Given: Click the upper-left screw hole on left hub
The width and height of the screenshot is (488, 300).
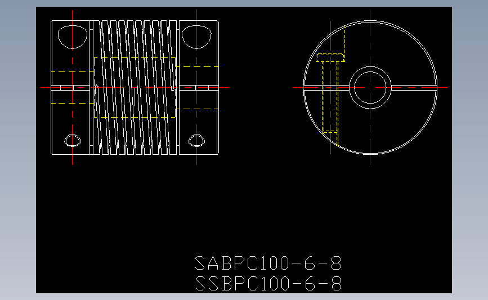Looking at the screenshot, I should [x=73, y=37].
